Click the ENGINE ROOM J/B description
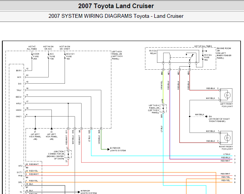Viewport: 244px width, 194px height. point(224,53)
